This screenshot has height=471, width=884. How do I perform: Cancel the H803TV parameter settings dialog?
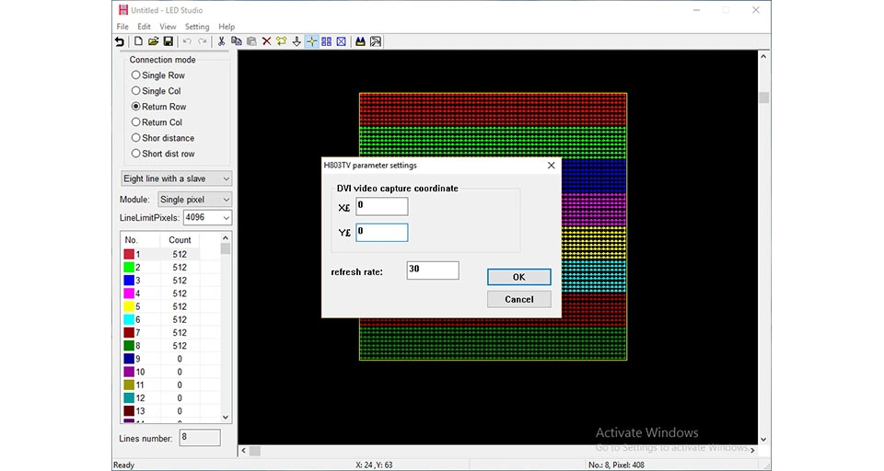point(518,299)
